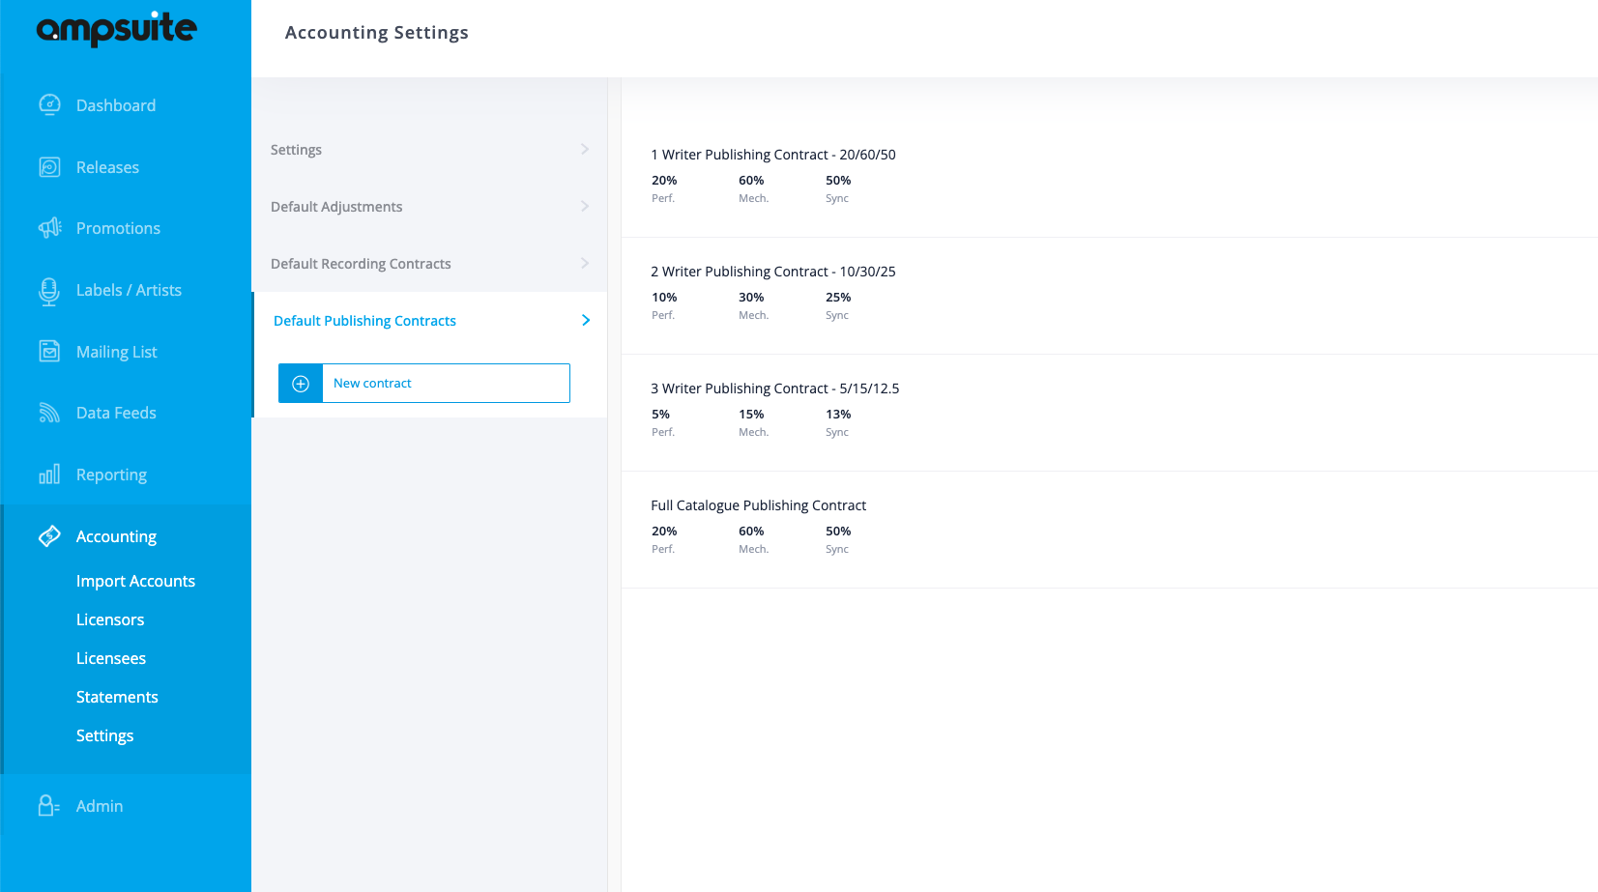Select the Settings tab in the Accounting Settings list

[x=429, y=150]
